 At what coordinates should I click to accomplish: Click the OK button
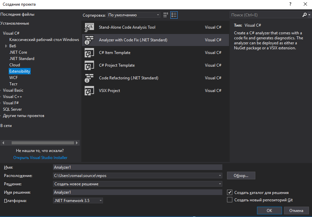(269, 210)
